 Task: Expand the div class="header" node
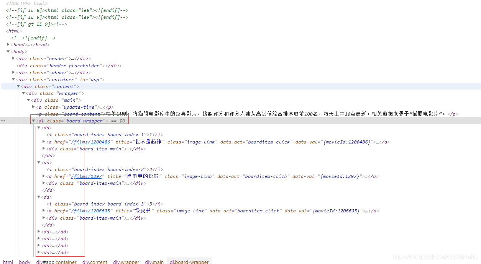pos(13,59)
